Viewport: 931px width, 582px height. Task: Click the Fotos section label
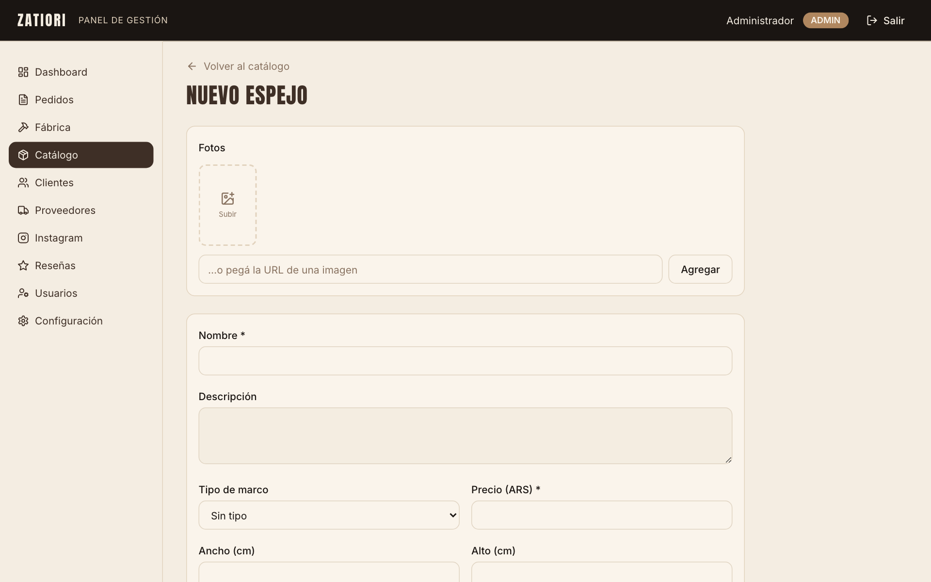click(x=212, y=148)
